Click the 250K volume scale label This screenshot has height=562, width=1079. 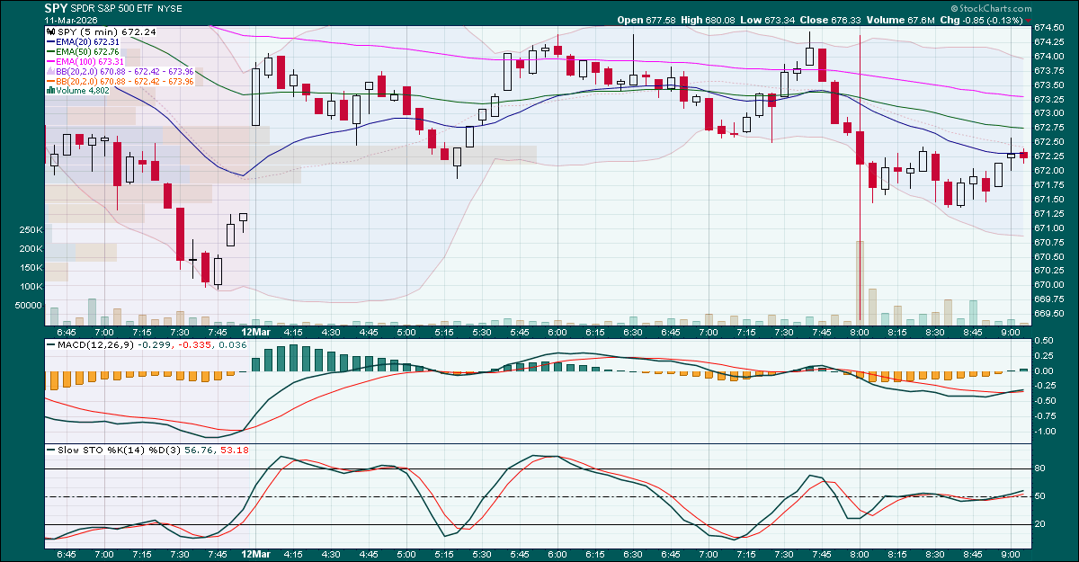click(31, 230)
